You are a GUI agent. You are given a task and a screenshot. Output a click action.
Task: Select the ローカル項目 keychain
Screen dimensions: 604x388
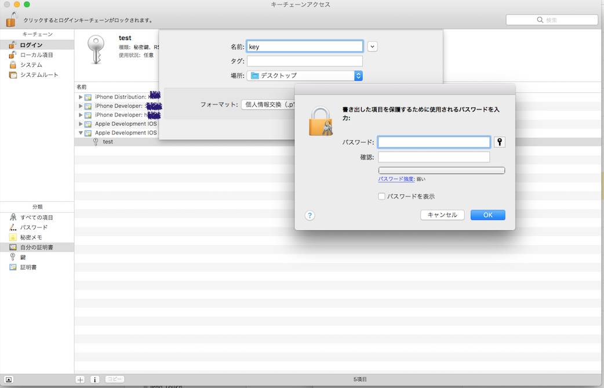(x=37, y=55)
